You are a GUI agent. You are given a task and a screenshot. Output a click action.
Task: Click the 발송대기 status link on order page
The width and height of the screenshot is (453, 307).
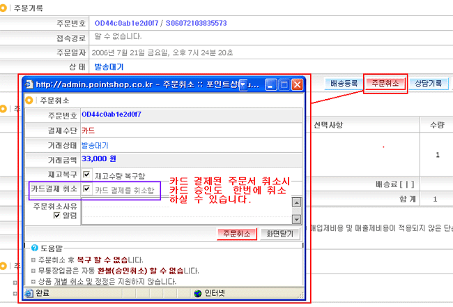tap(110, 67)
